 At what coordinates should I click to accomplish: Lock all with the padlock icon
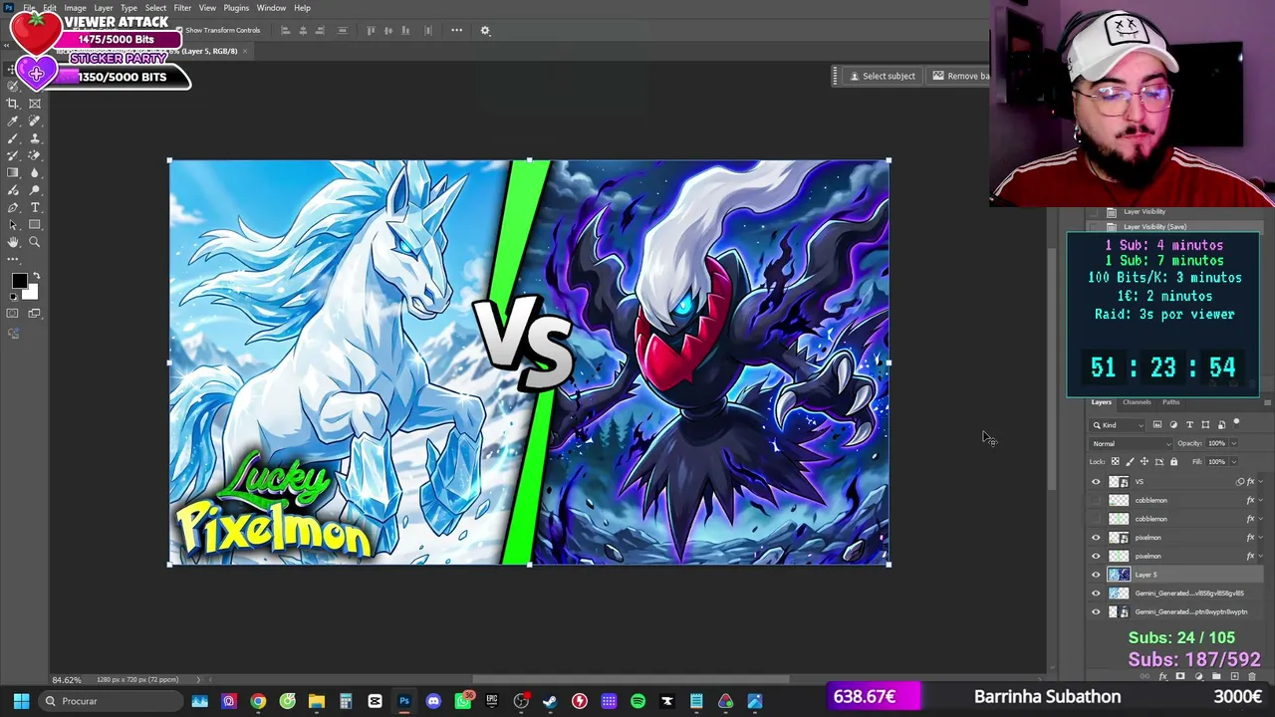(1173, 461)
